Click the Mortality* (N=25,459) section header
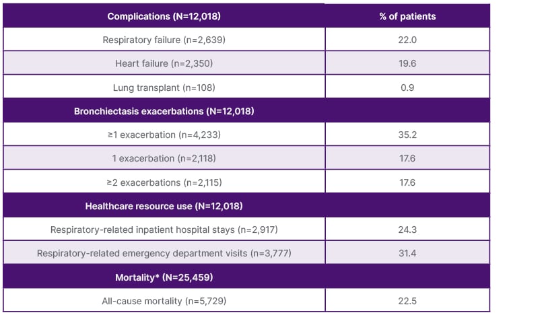The height and width of the screenshot is (317, 544). [164, 277]
